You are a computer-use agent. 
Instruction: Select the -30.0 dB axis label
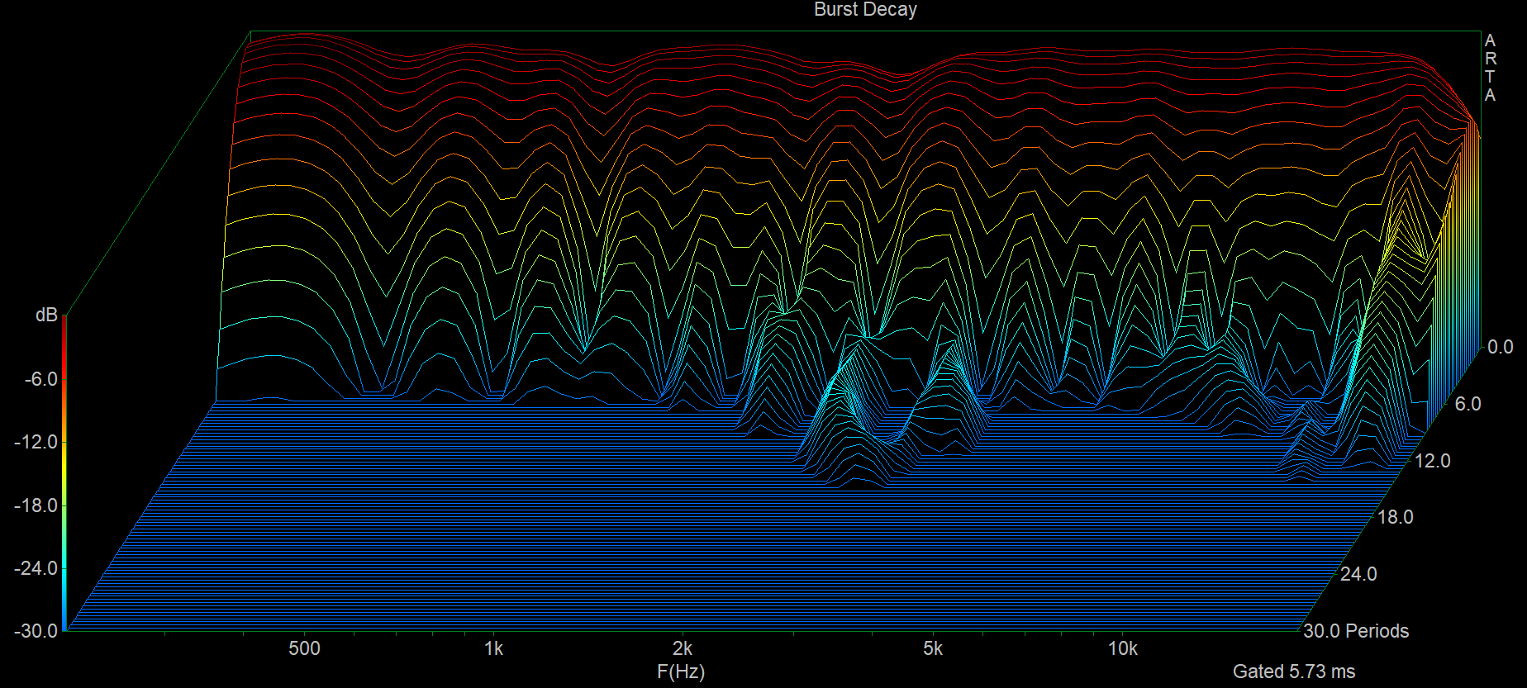[36, 631]
